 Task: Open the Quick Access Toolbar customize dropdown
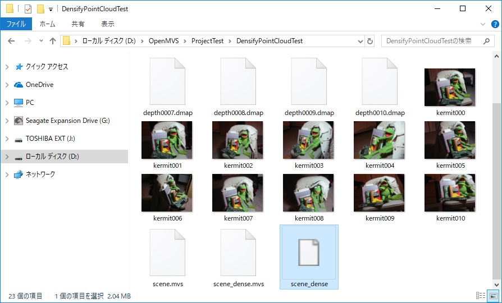(x=51, y=10)
